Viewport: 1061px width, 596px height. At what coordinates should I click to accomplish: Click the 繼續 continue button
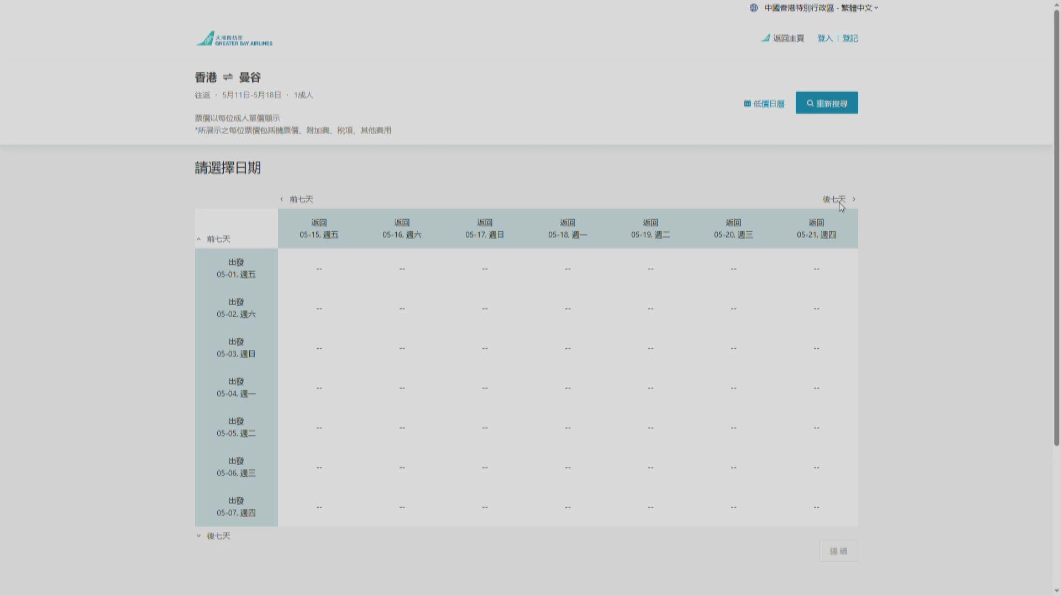[838, 551]
